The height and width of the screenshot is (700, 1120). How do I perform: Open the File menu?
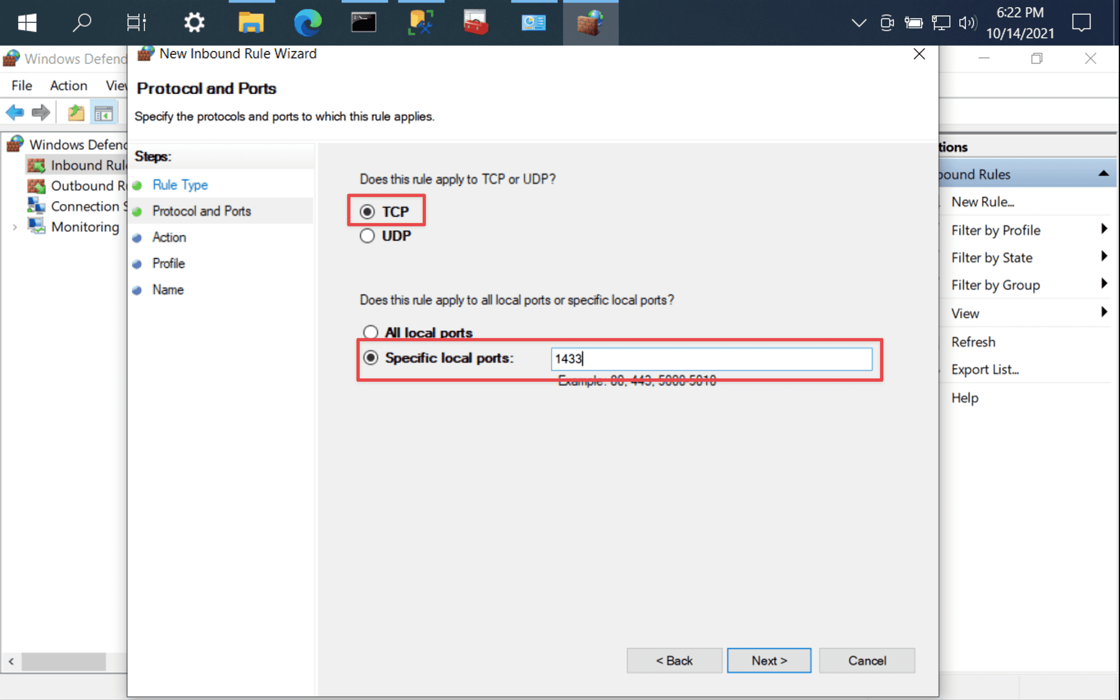[22, 86]
